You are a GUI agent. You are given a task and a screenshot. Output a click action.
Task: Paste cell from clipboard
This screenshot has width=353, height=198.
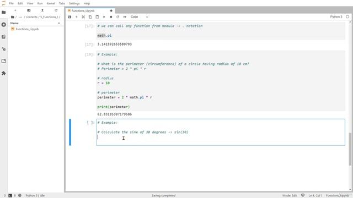click(97, 17)
